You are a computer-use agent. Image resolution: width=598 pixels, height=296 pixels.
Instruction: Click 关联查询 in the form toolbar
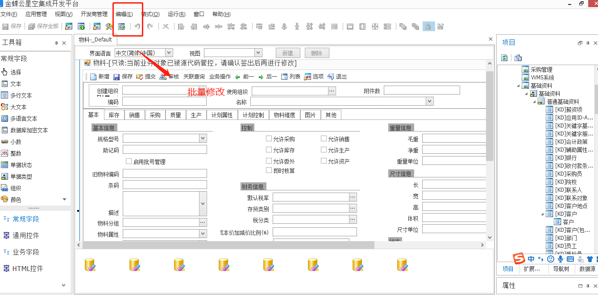194,77
